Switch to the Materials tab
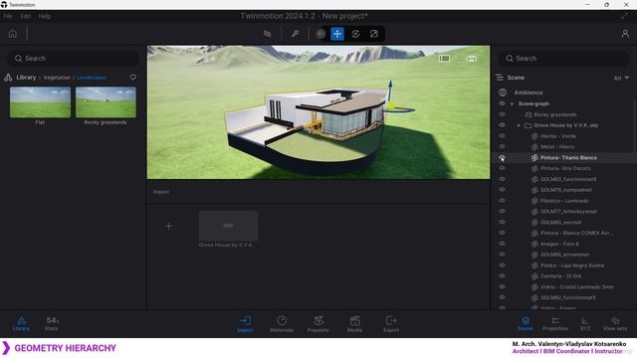This screenshot has height=358, width=637. (282, 324)
